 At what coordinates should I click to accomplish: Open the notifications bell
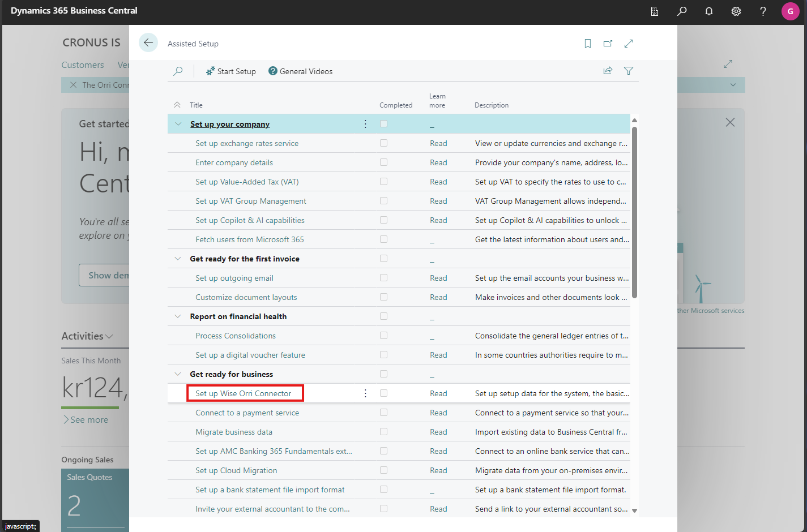tap(708, 11)
